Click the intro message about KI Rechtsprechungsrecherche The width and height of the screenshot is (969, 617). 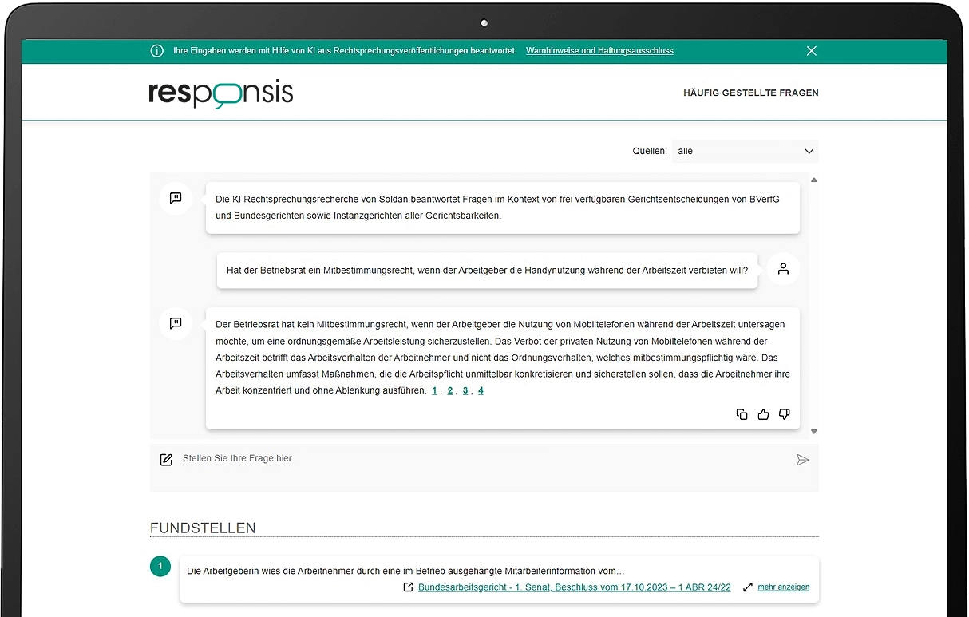tap(503, 208)
